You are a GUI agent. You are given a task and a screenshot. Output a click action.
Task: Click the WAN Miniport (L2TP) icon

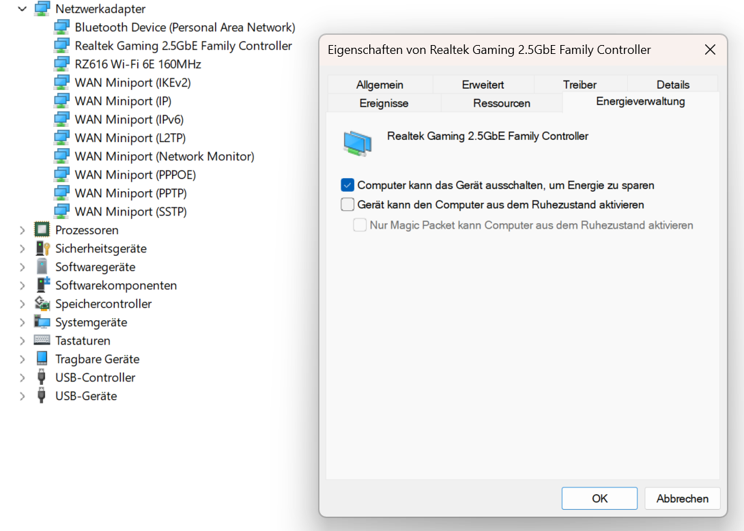pos(61,138)
